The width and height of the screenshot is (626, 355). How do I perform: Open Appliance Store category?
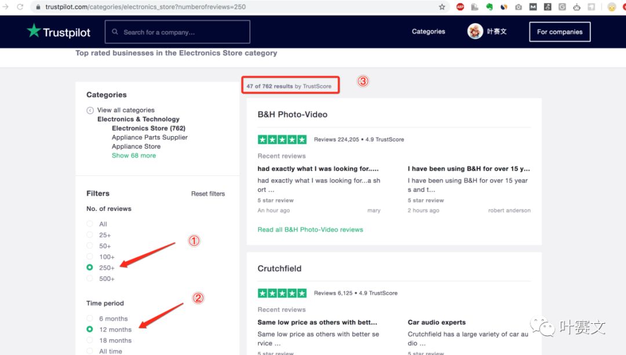pos(136,147)
